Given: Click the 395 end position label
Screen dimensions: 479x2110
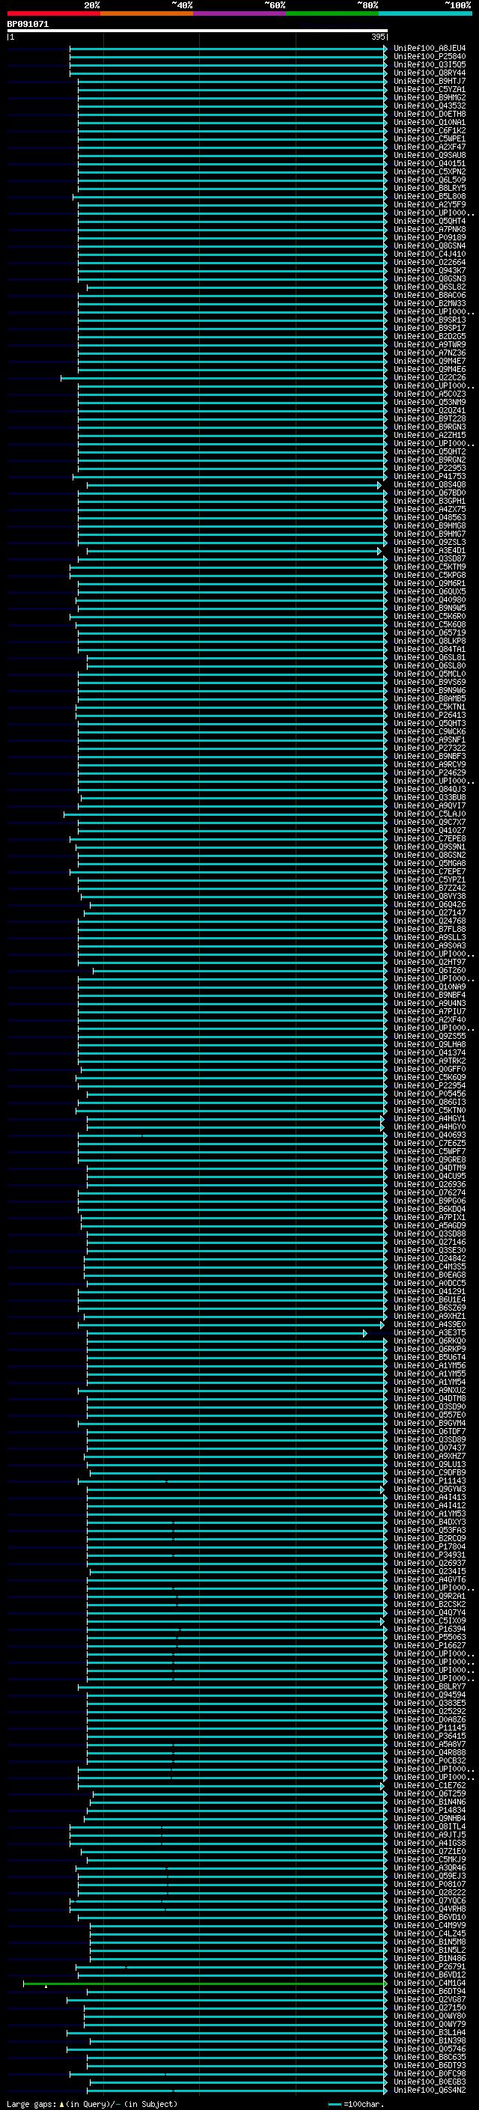Looking at the screenshot, I should [377, 37].
